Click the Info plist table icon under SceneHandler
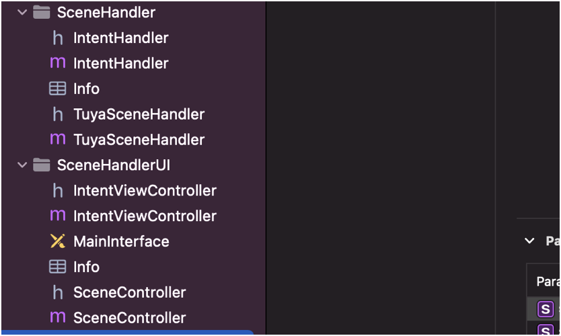The image size is (561, 336). [x=58, y=89]
